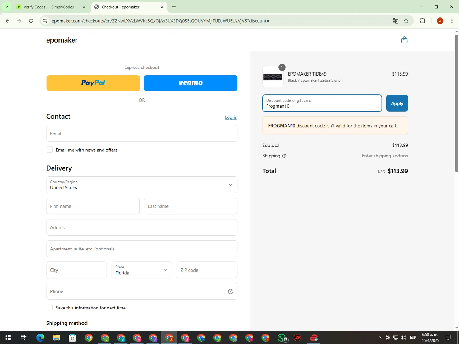This screenshot has width=459, height=344.
Task: Click the Apartment, suite, etc. field
Action: [x=142, y=249]
